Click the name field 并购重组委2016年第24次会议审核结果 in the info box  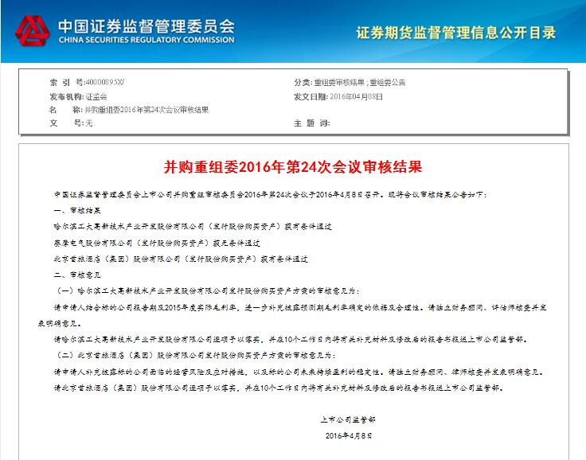click(146, 110)
